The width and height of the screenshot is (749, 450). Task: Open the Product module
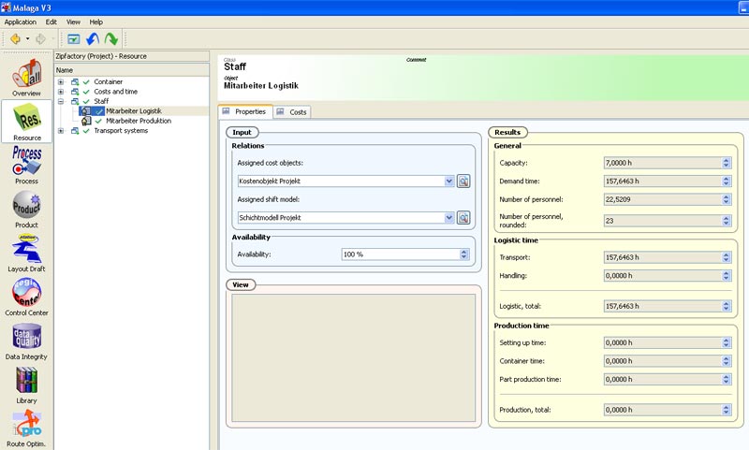coord(27,209)
